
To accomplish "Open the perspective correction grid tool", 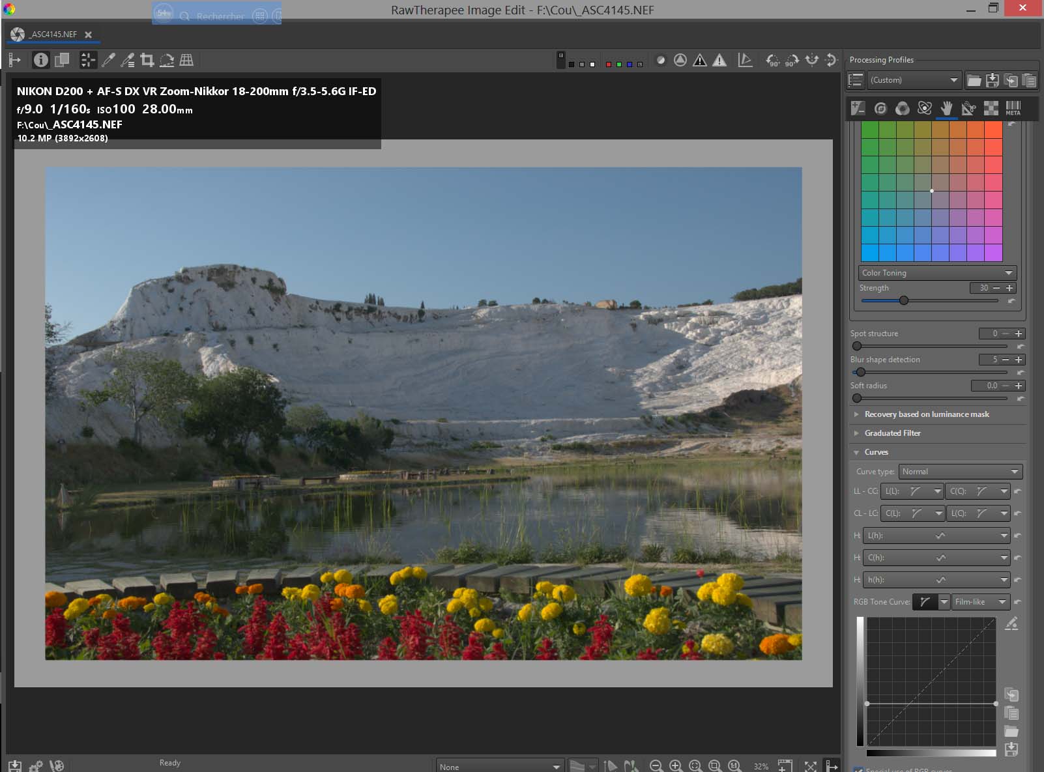I will pyautogui.click(x=186, y=61).
